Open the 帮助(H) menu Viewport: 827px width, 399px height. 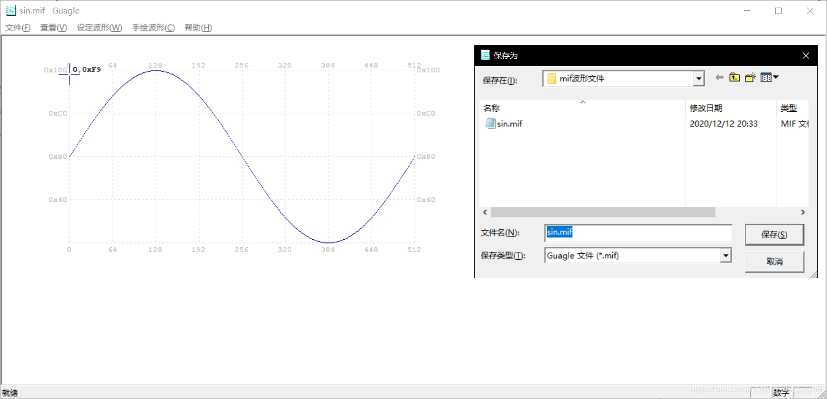(198, 28)
